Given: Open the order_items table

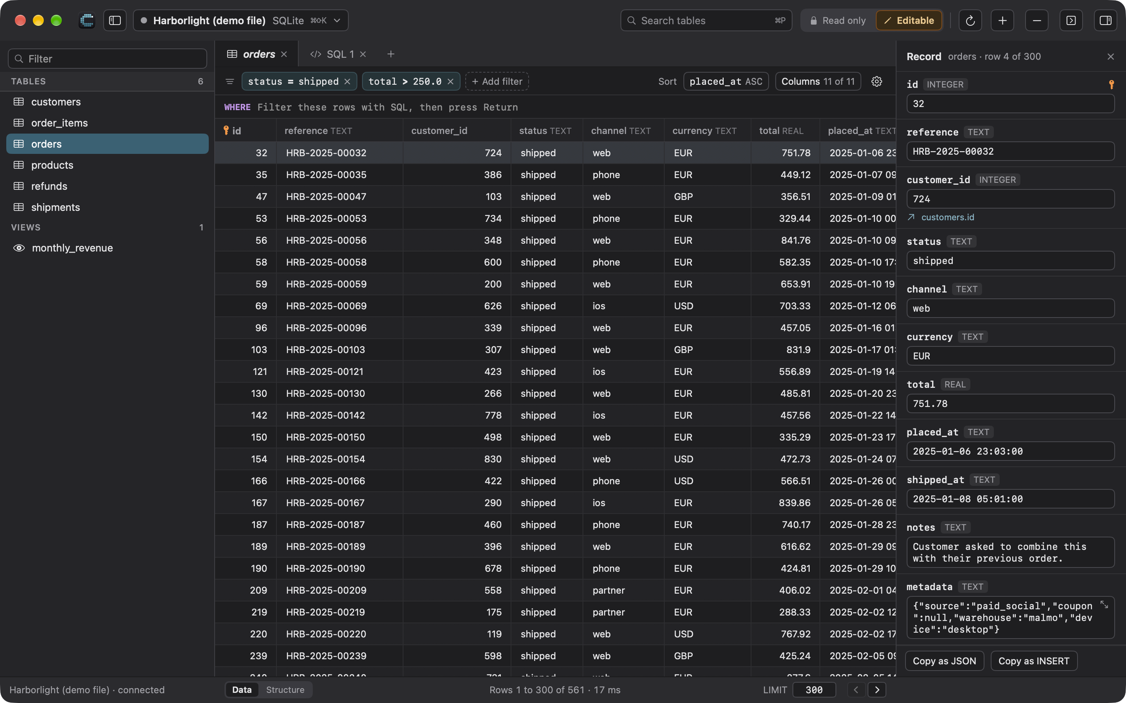Looking at the screenshot, I should click(108, 123).
